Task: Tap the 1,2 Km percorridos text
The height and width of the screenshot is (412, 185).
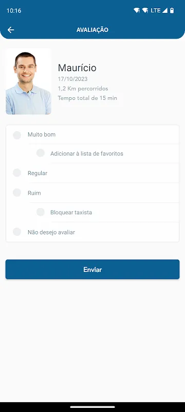Action: tap(83, 89)
